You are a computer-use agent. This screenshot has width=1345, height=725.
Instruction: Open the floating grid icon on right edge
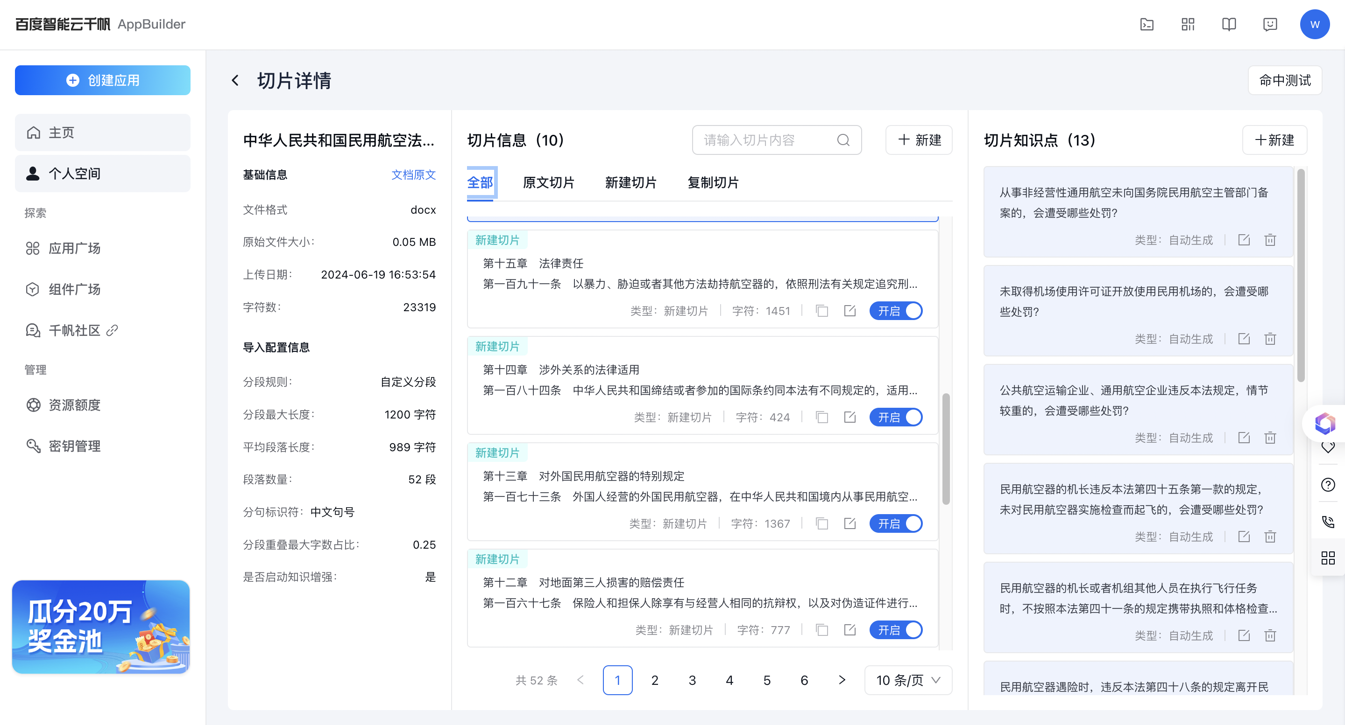click(1328, 558)
